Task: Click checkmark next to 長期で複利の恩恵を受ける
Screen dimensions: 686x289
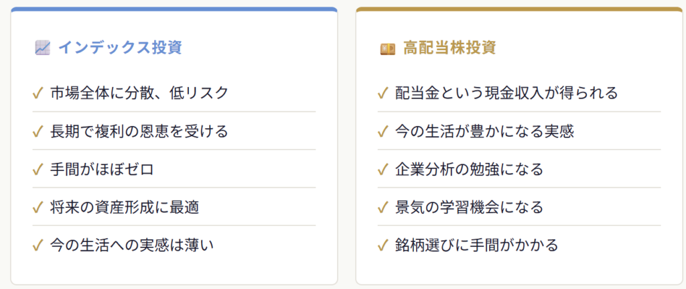Action: coord(38,131)
